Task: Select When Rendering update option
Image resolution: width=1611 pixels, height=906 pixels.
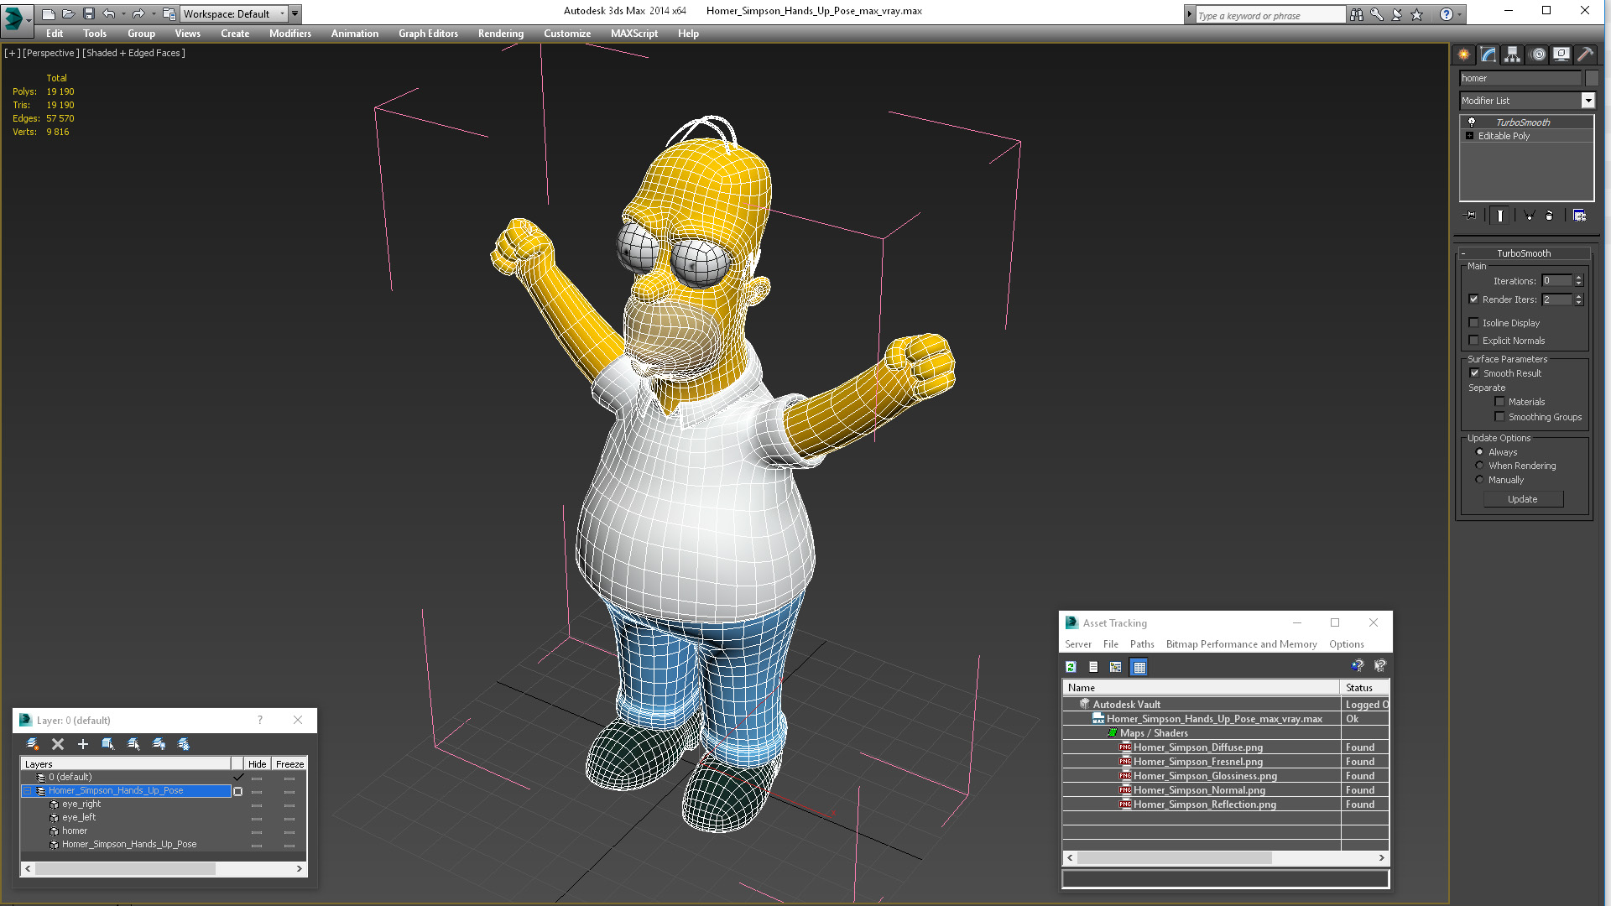Action: coord(1480,466)
